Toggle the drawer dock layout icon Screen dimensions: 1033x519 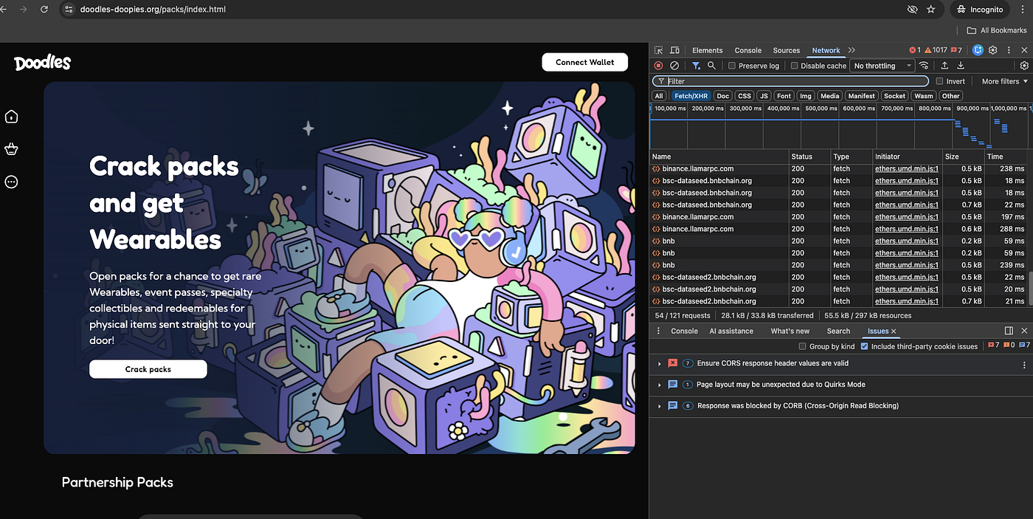click(1009, 331)
